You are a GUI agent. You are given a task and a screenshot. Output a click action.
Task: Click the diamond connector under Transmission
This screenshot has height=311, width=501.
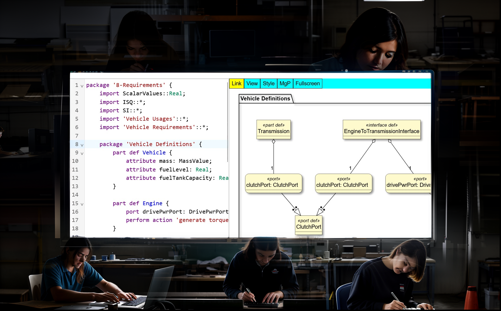point(273,141)
